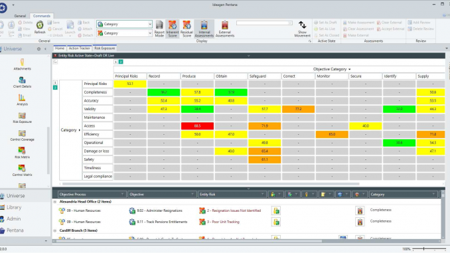Switch to the Commands ribbon tab
Screen dimensions: 450x253
coord(42,16)
